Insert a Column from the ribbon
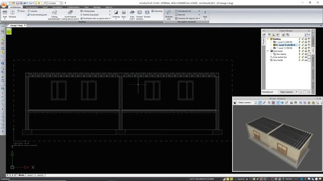Screen dimensions: 323x181 [x=32, y=11]
